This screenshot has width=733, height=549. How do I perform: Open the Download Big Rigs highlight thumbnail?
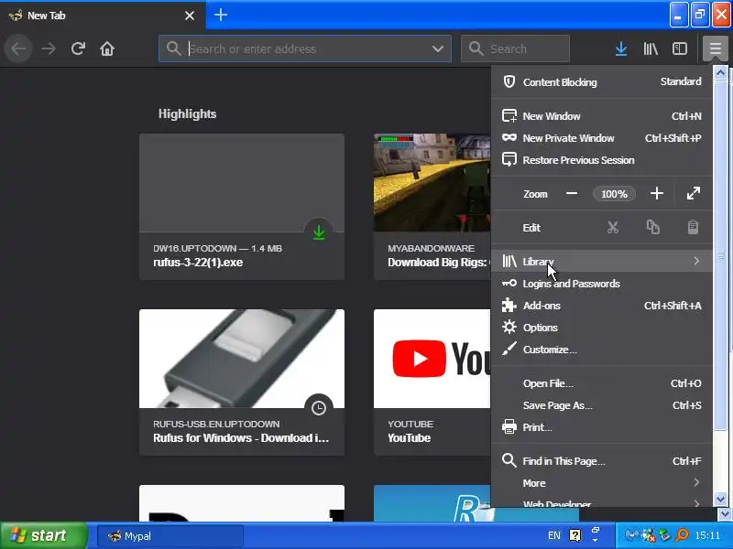click(x=432, y=182)
